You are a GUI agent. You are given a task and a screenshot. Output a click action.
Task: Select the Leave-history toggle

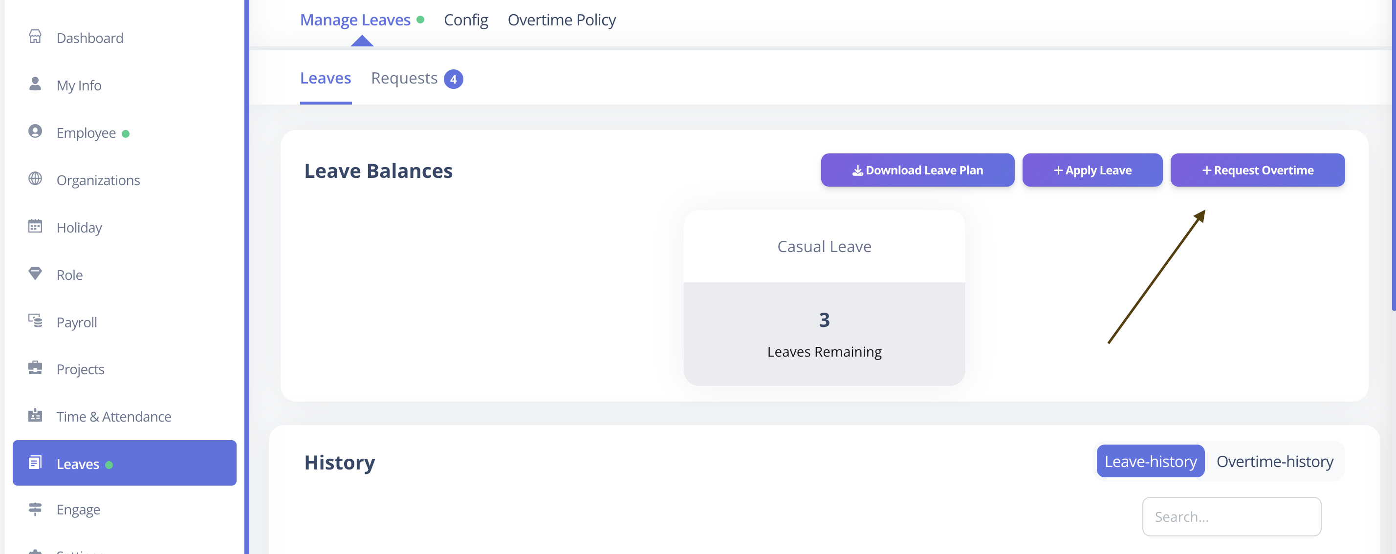tap(1151, 461)
